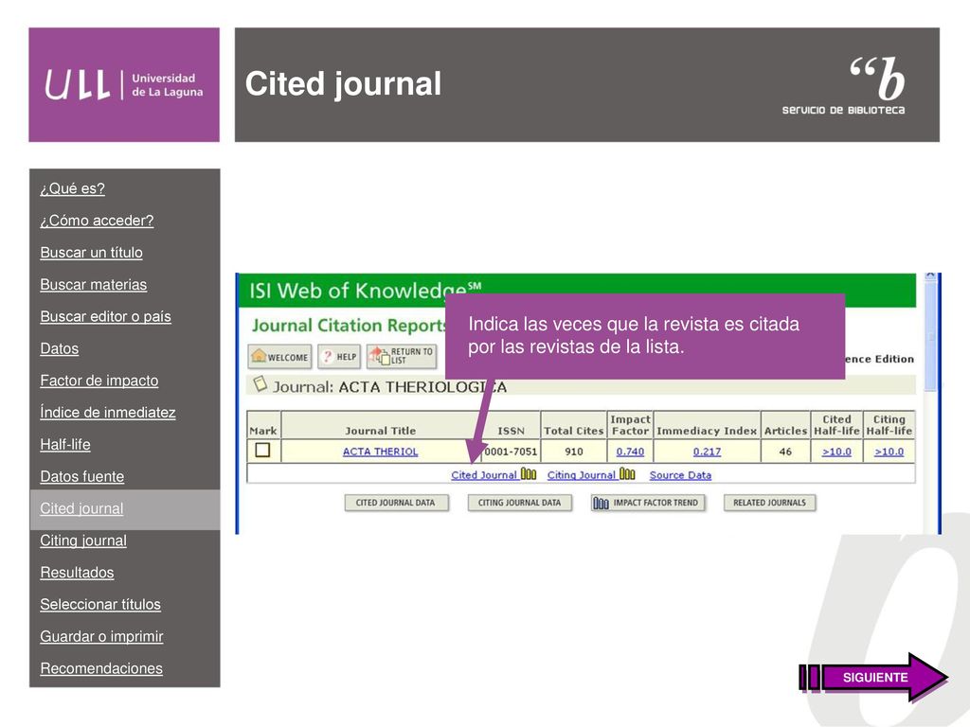Image resolution: width=970 pixels, height=727 pixels.
Task: Click the Citing Journal graph link
Action: [x=581, y=475]
